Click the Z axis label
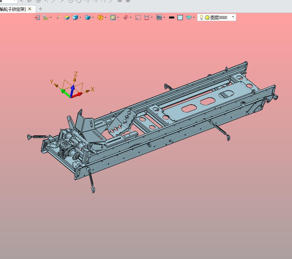This screenshot has height=259, width=292. pos(75,74)
